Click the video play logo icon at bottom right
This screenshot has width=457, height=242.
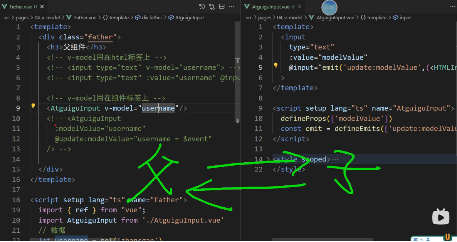[x=441, y=217]
